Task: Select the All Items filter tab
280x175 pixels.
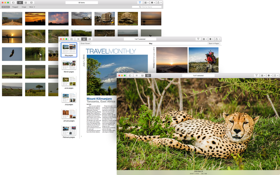Action: [x=6, y=7]
